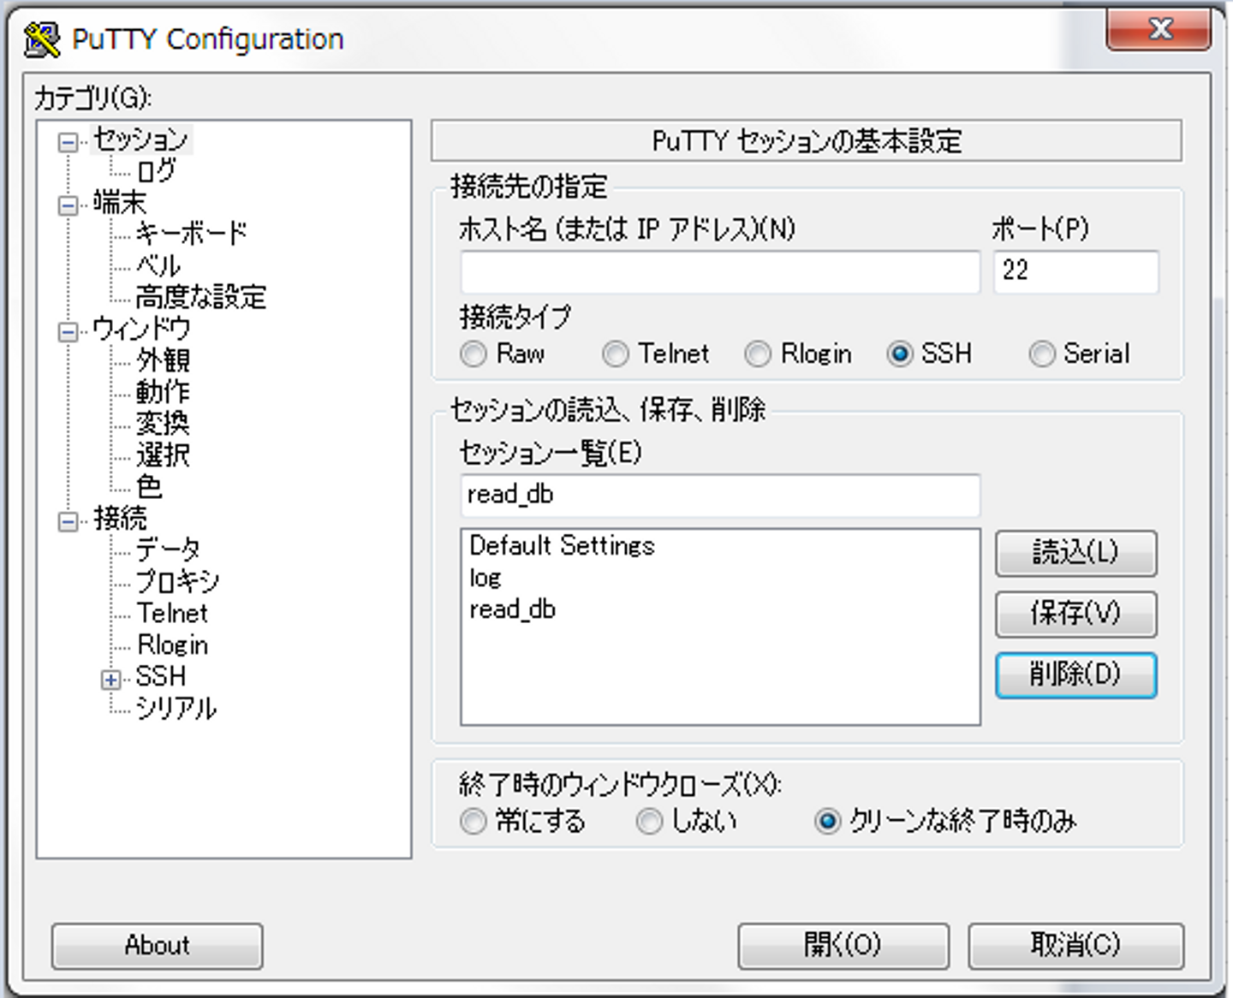Click the 読込(L) load button

click(x=1076, y=553)
